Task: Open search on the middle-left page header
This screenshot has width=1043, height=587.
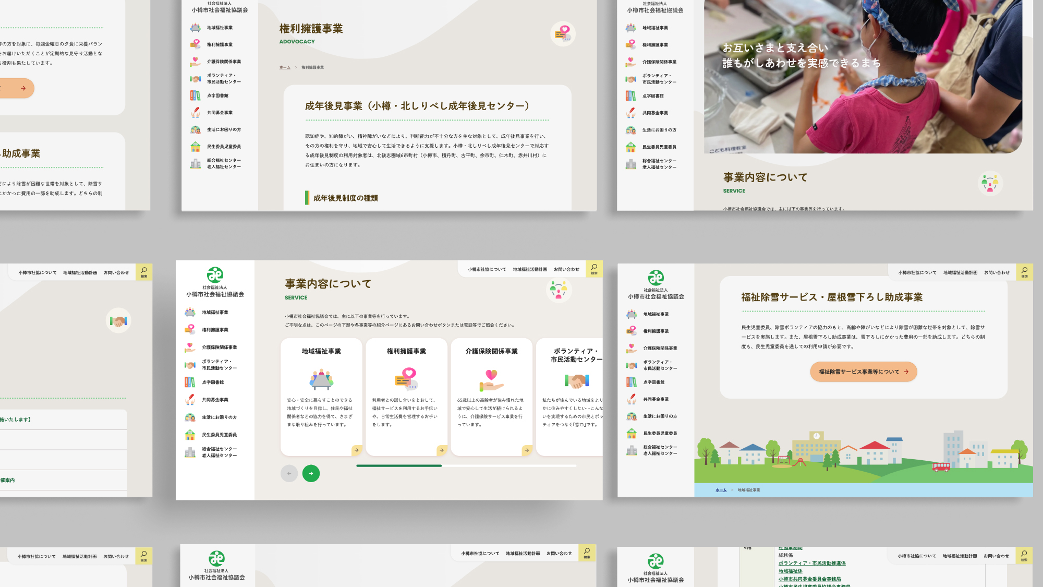Action: (144, 272)
